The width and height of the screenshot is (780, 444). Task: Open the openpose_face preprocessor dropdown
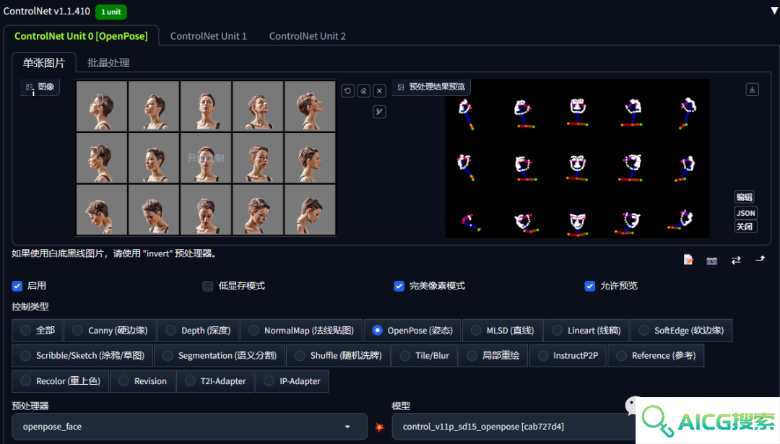tap(189, 427)
